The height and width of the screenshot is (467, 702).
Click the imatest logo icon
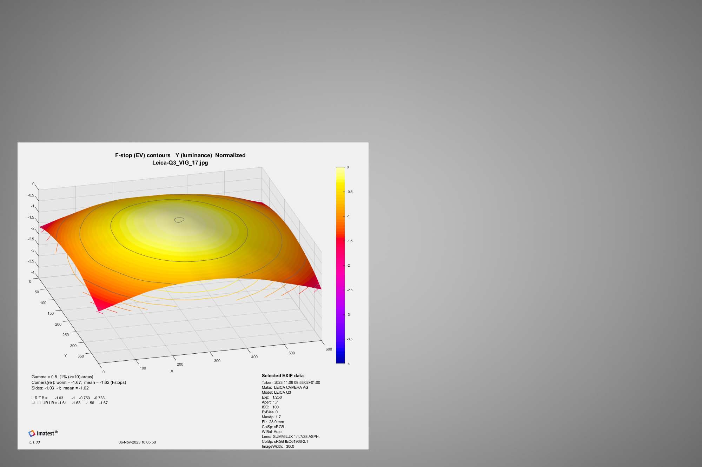(x=32, y=433)
